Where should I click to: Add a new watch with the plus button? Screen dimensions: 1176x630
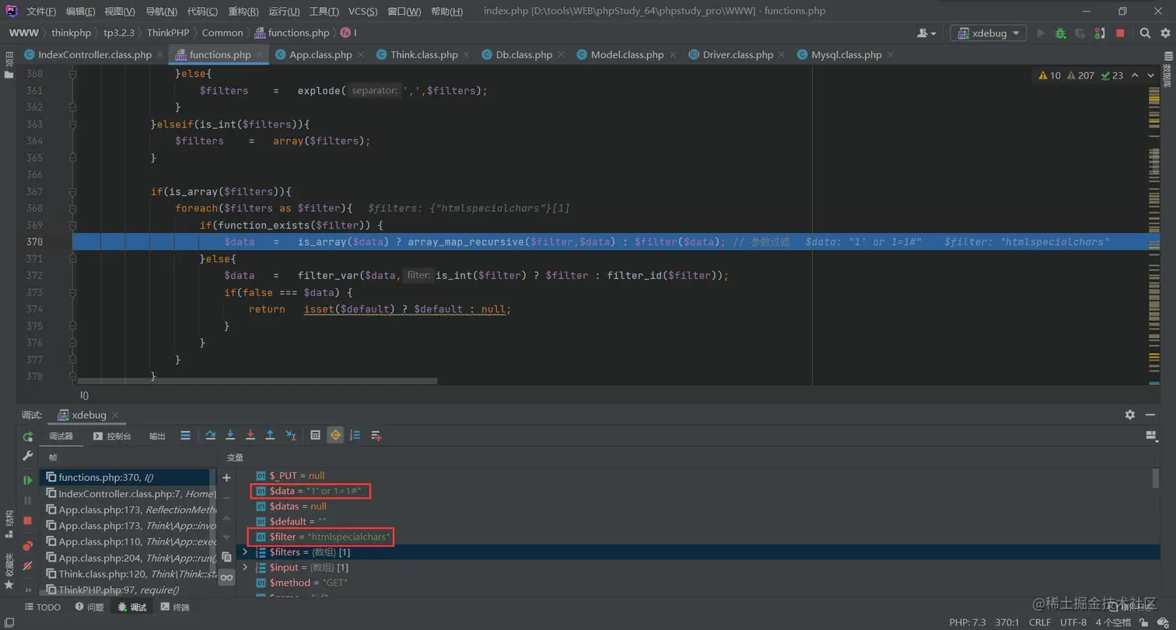click(226, 478)
